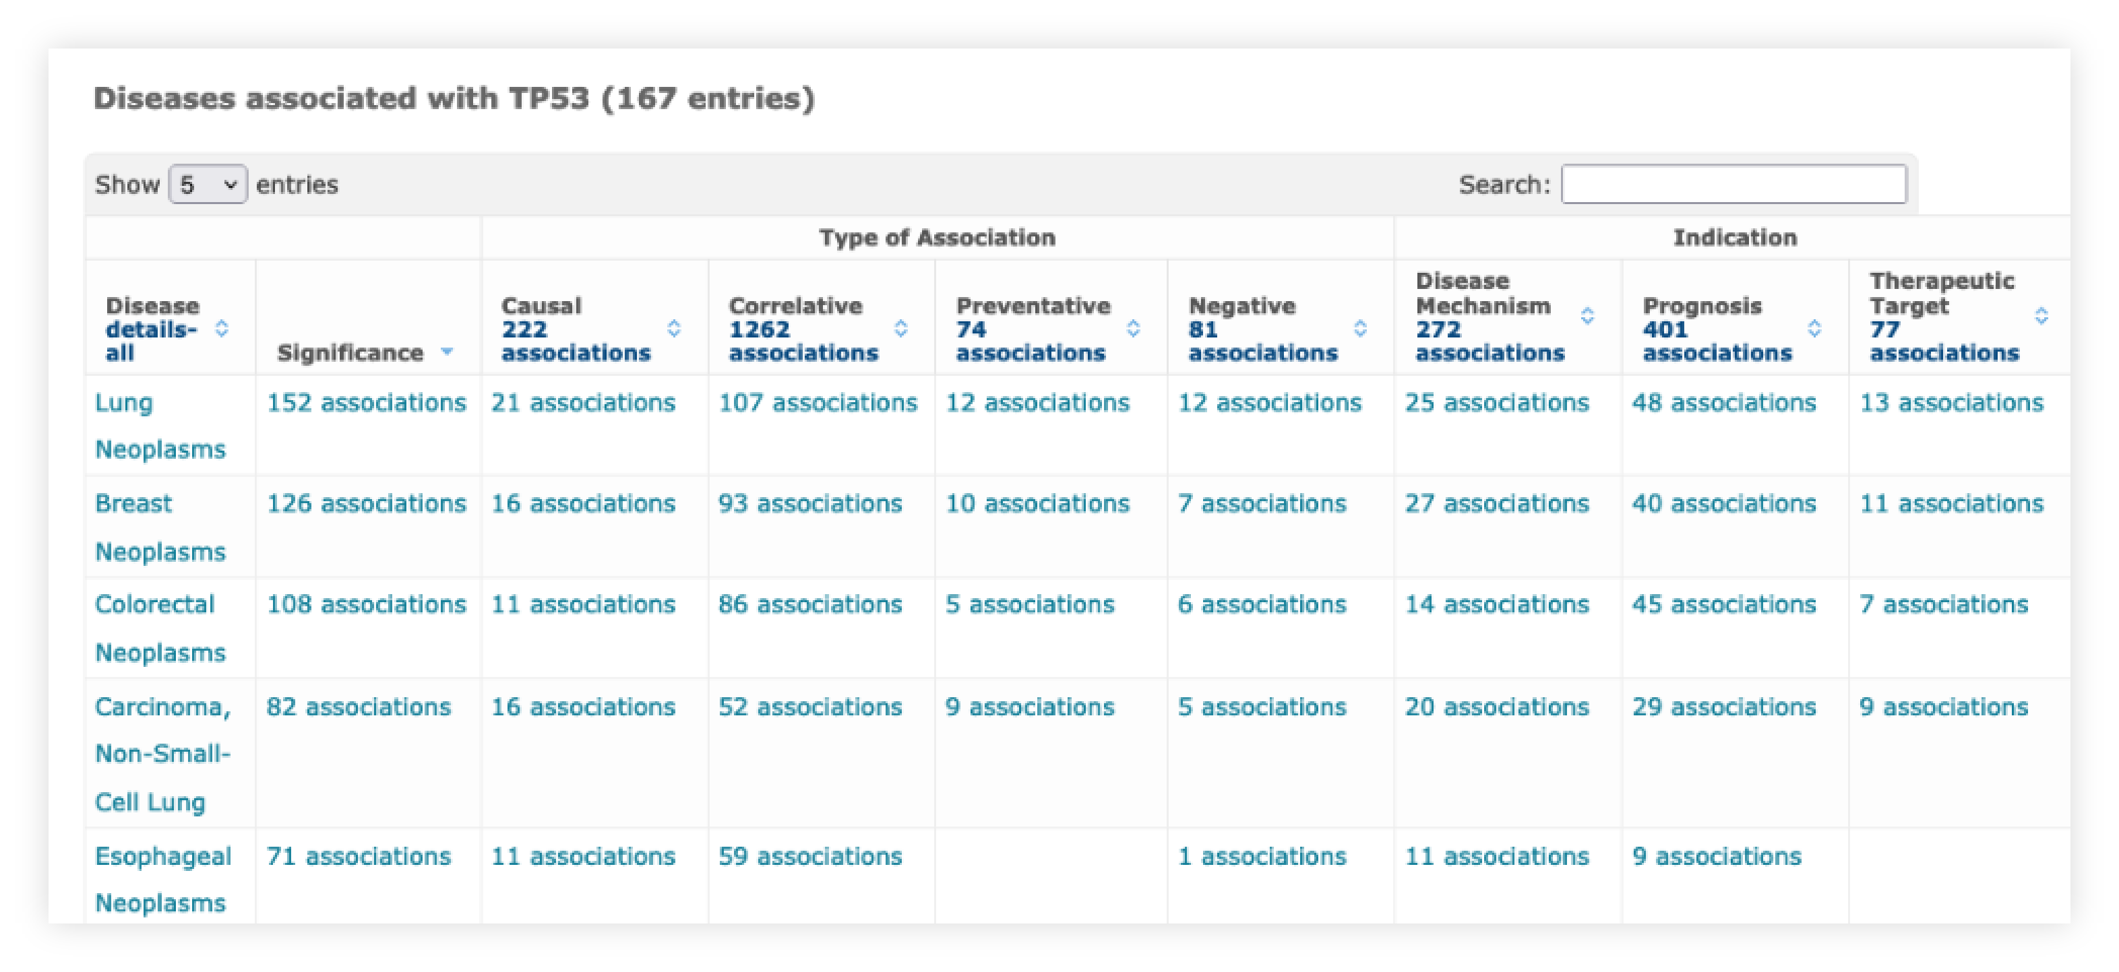Image resolution: width=2119 pixels, height=972 pixels.
Task: Sort by Significance descending arrow
Action: pos(447,352)
